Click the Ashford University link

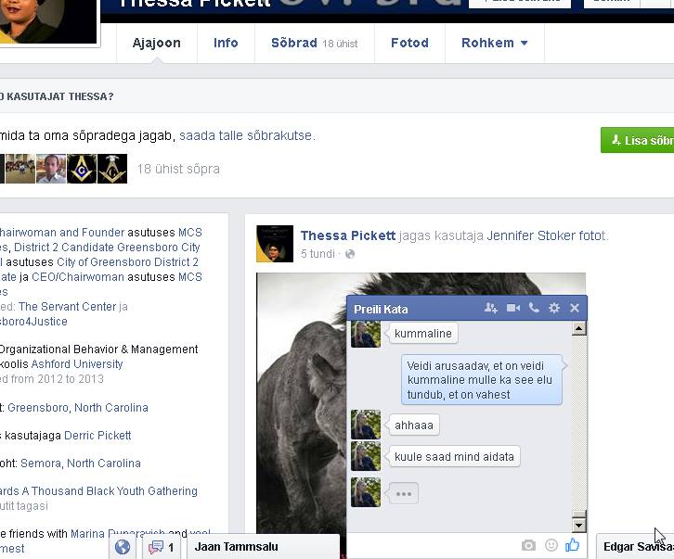[x=77, y=364]
